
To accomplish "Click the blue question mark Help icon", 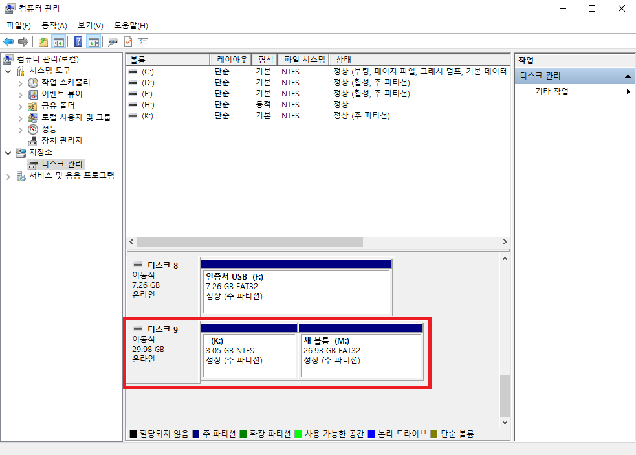I will point(78,41).
